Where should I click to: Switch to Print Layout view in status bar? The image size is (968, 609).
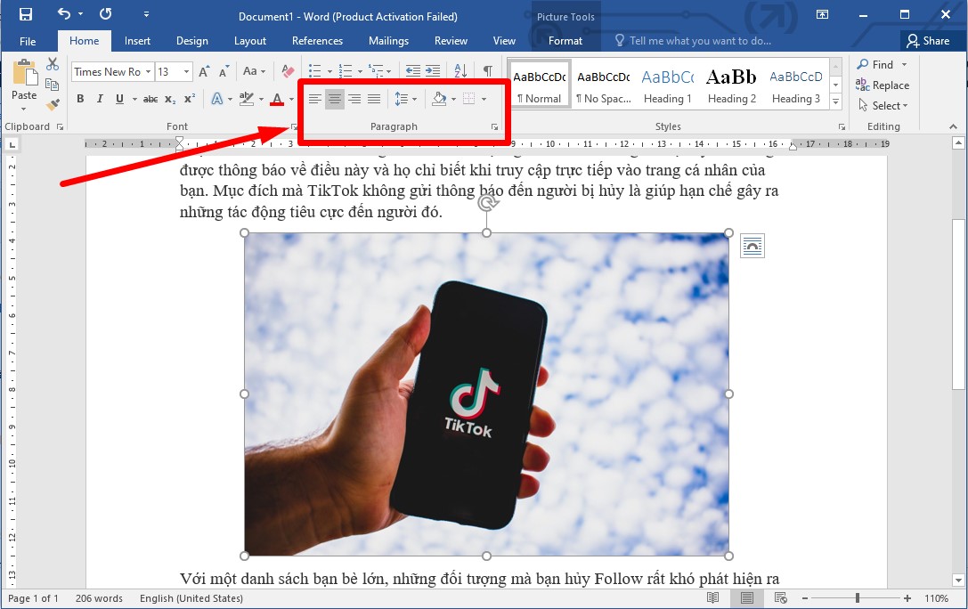[x=746, y=598]
